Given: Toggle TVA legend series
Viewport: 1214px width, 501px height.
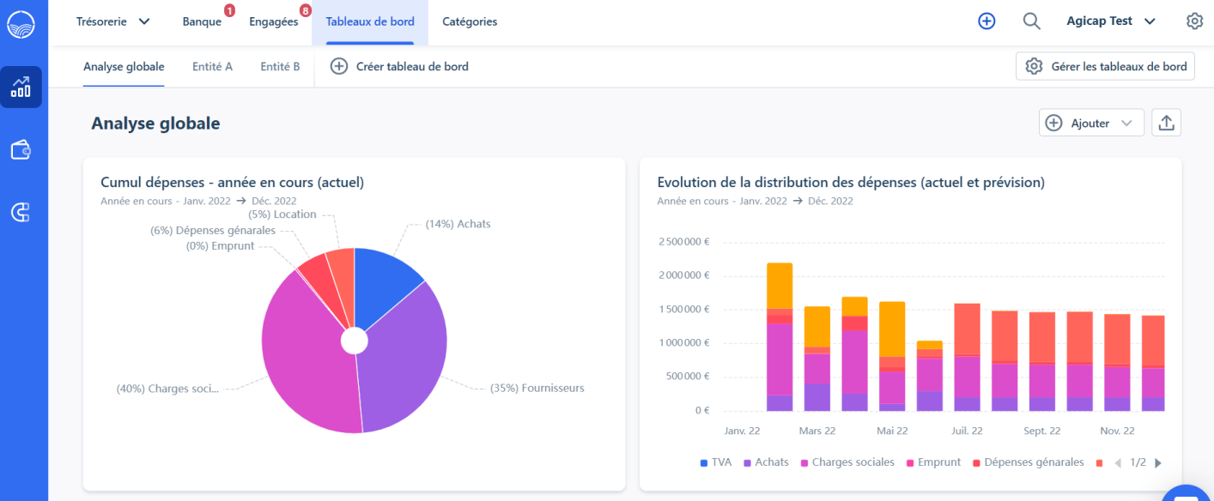Looking at the screenshot, I should click(716, 462).
